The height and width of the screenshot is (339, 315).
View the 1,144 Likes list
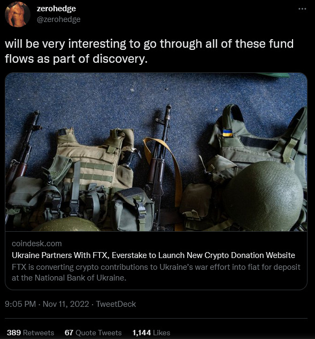pos(151,333)
